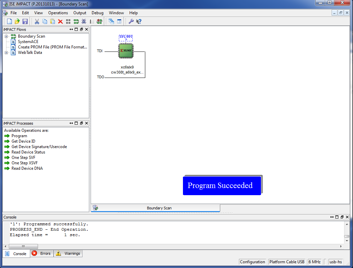Click the green arrow beside Program
353x268 pixels.
[x=7, y=136]
